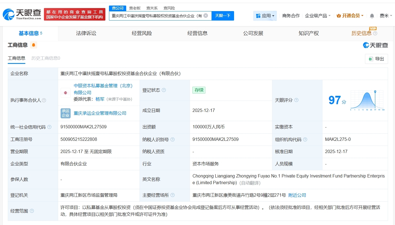The width and height of the screenshot is (395, 225).
Task: Open the notification bell in the top bar
Action: click(x=372, y=16)
